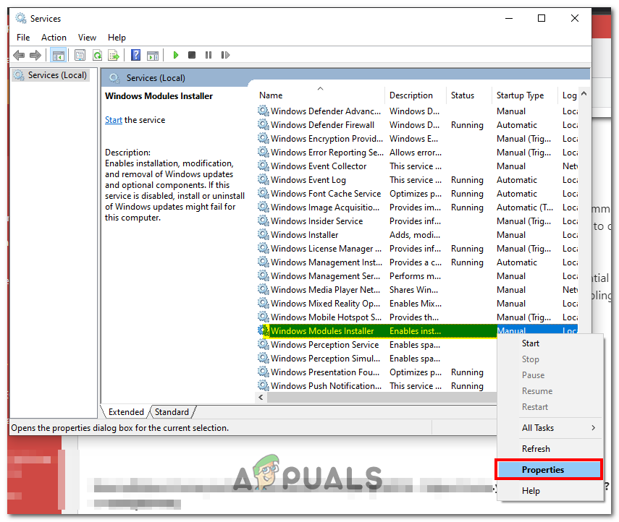Image resolution: width=619 pixels, height=522 pixels.
Task: Select the highlighted Windows Modules Installer row
Action: coord(418,331)
